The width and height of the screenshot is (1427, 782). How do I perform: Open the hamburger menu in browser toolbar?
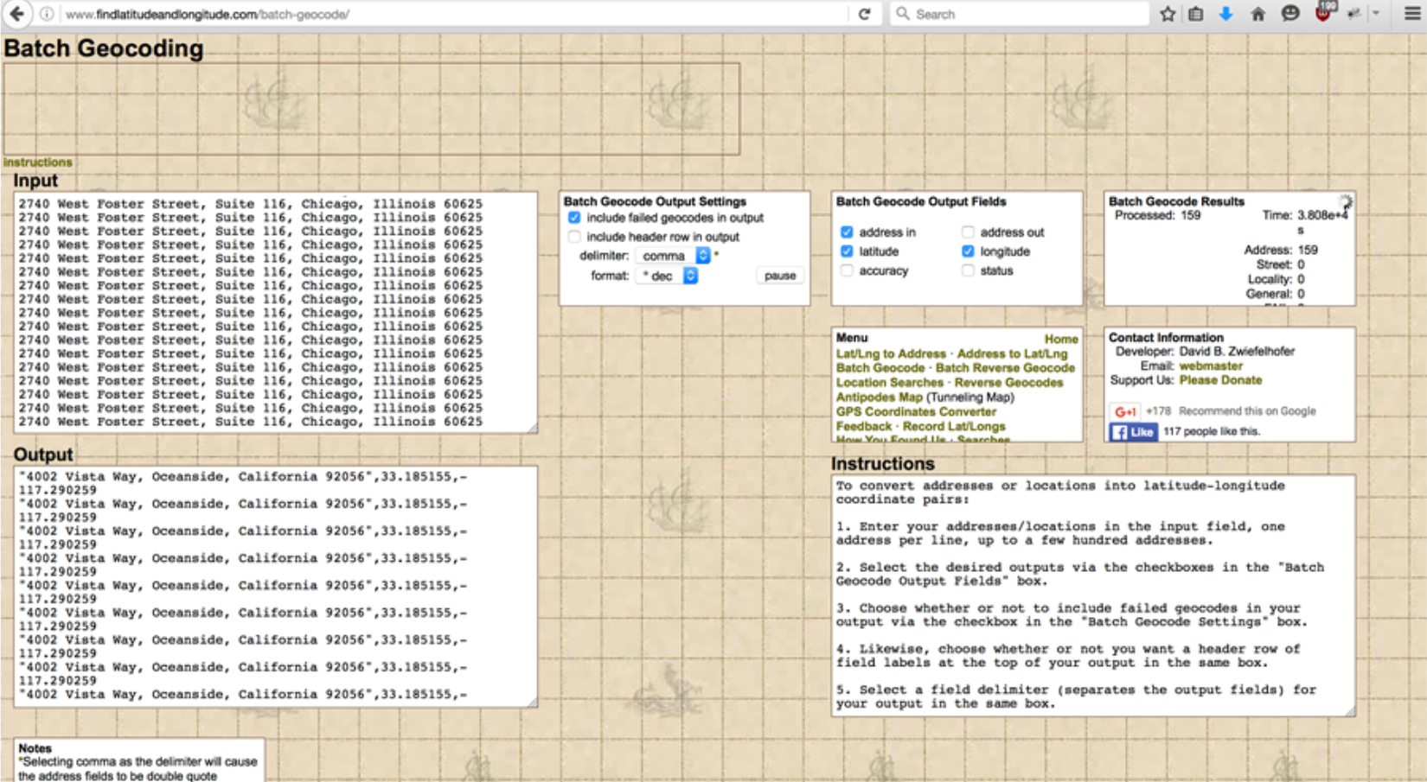[x=1411, y=14]
